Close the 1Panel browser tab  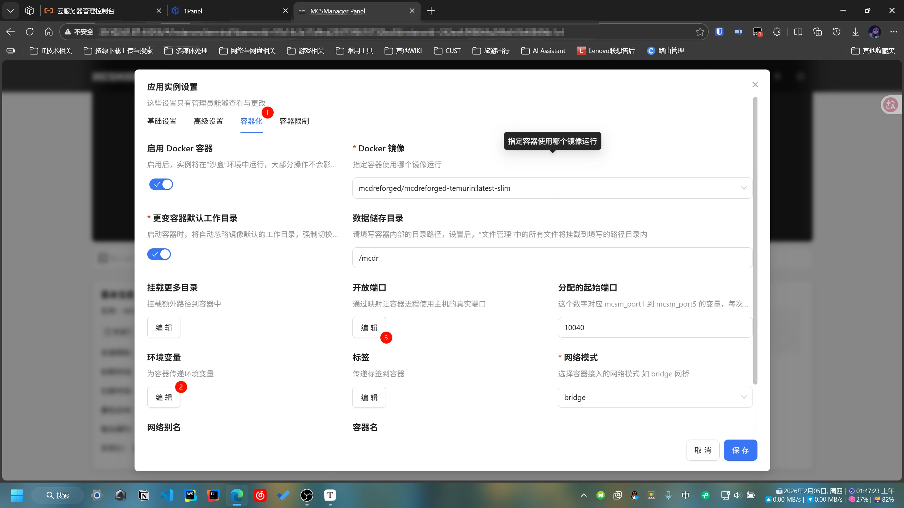(x=285, y=11)
